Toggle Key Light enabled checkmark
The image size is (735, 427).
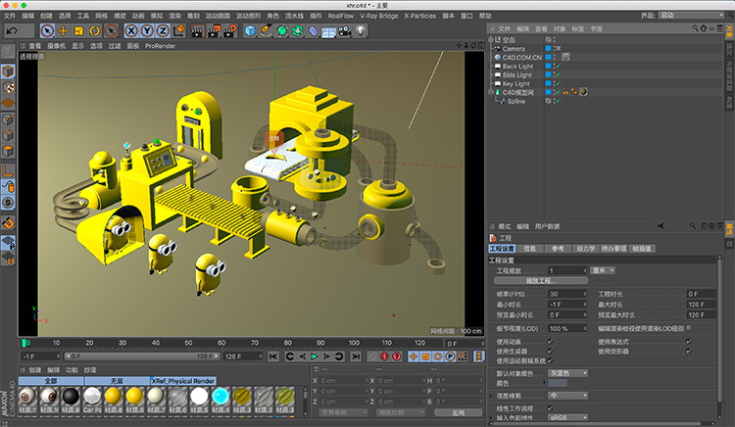click(559, 84)
